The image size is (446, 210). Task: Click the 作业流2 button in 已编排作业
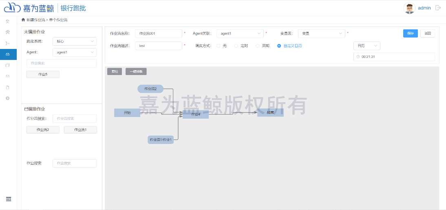coord(43,130)
